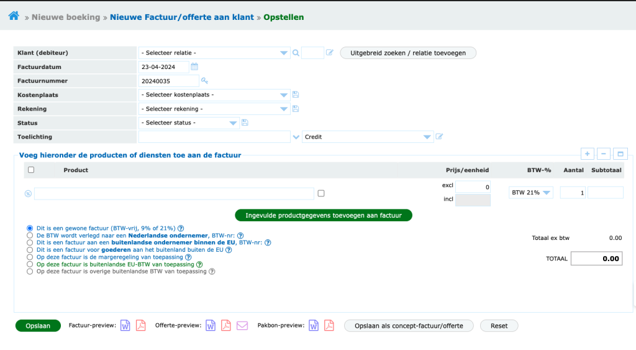Open Offerte-preview as Word document

211,326
